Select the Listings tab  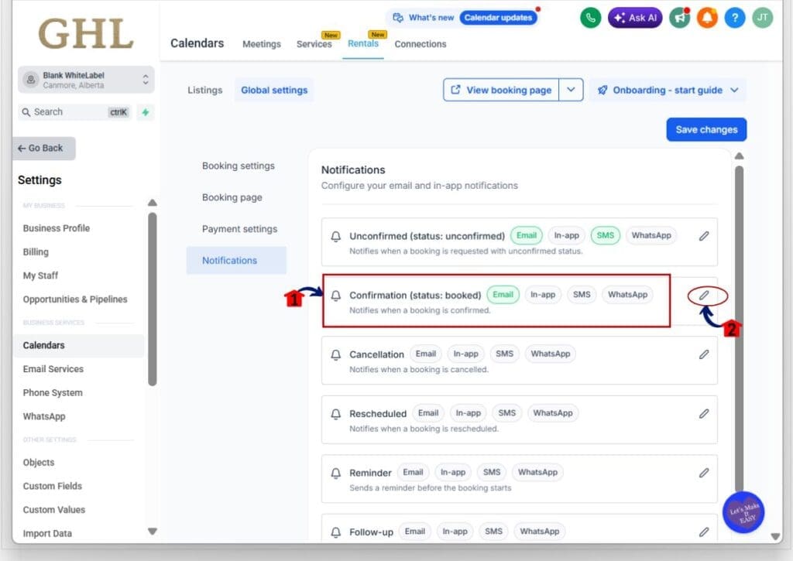click(x=204, y=90)
